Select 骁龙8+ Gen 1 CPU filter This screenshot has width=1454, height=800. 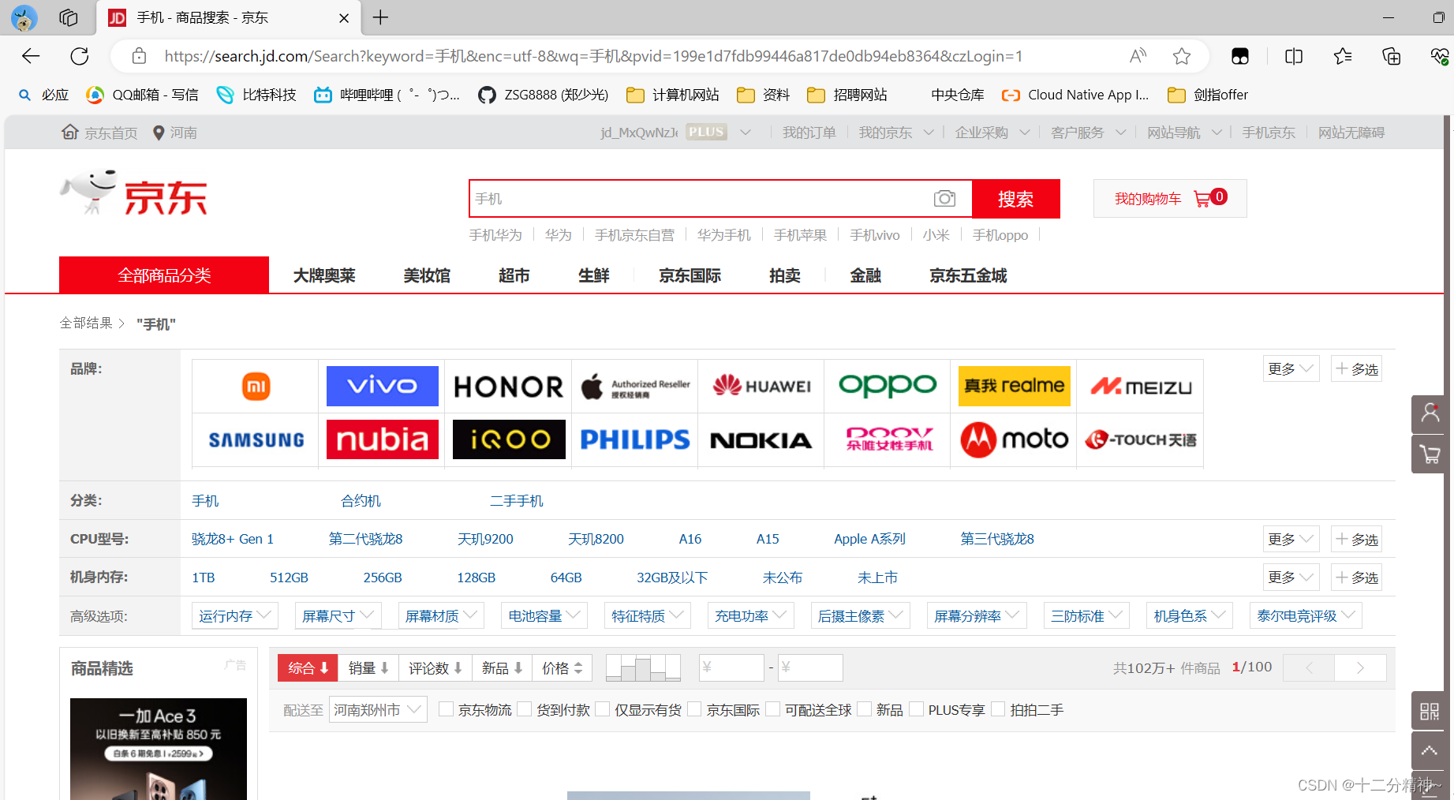click(233, 539)
